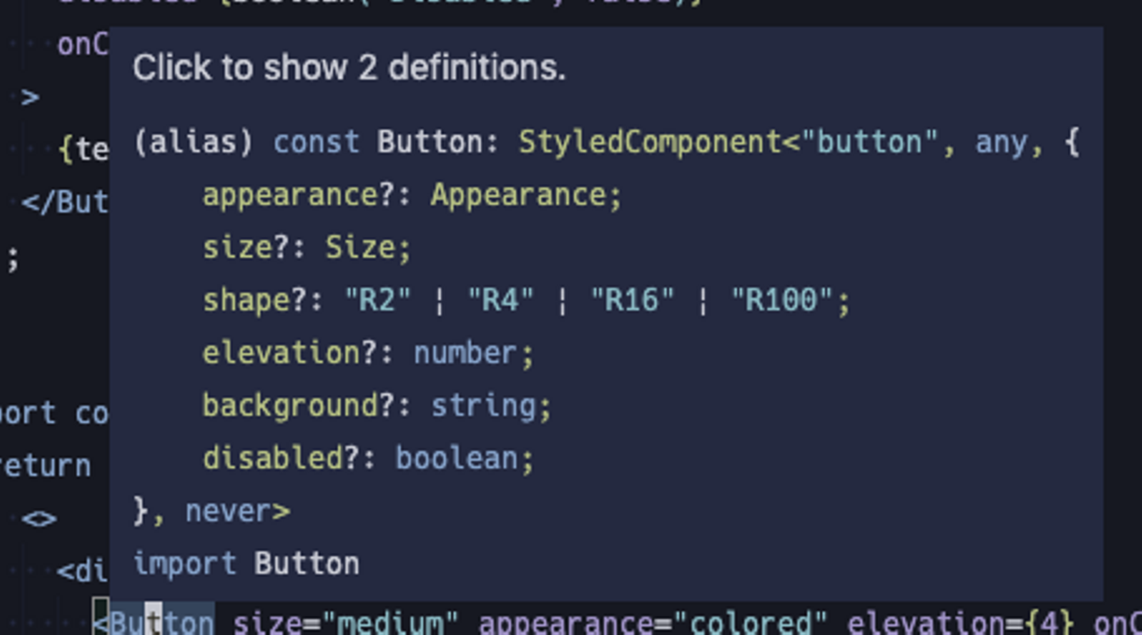Click 'Button' right after the const keyword
The width and height of the screenshot is (1142, 635).
click(429, 143)
